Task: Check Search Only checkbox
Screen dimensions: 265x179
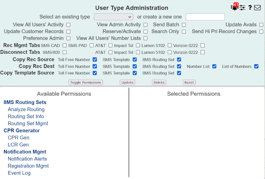Action: pyautogui.click(x=184, y=31)
